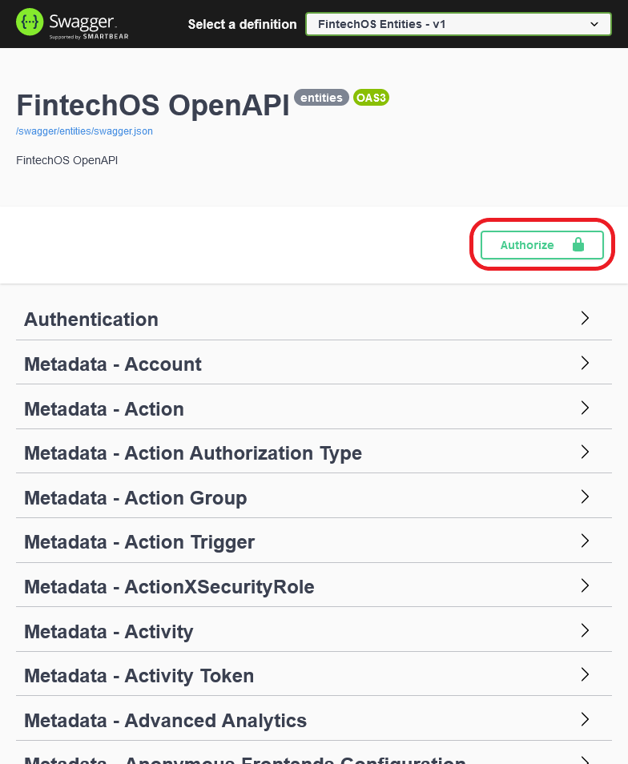The width and height of the screenshot is (628, 764).
Task: Expand the Metadata - Action chevron
Action: click(585, 408)
